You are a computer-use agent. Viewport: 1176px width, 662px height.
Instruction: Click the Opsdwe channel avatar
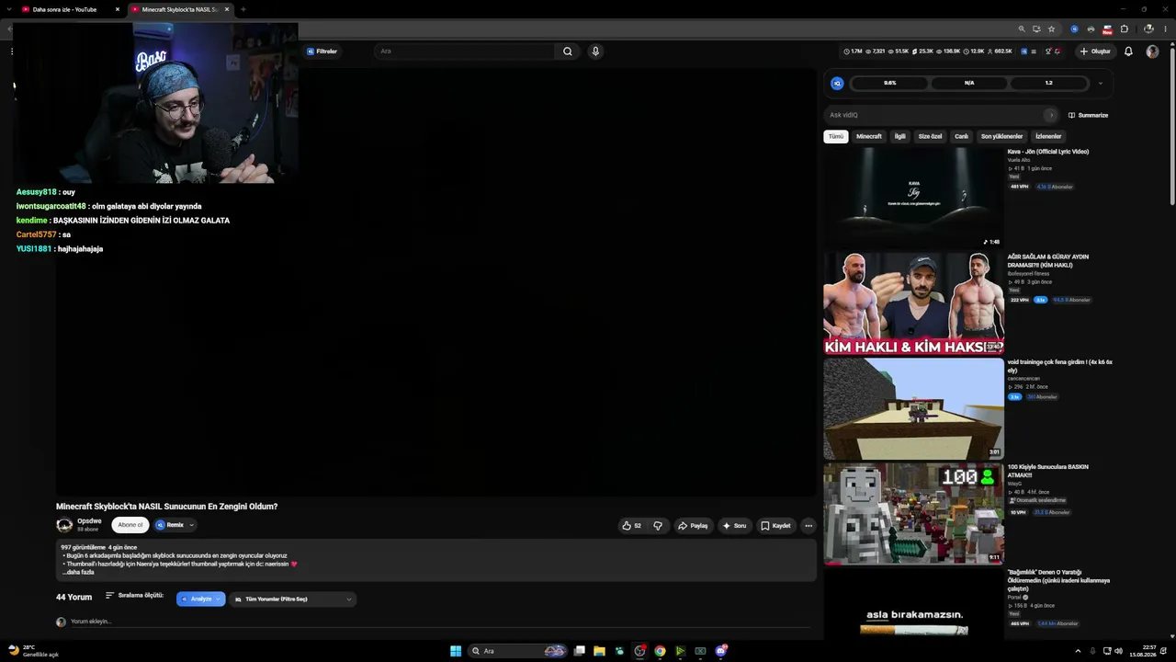point(64,525)
